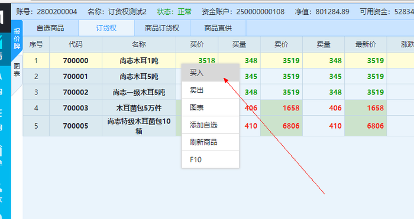Select product code 700003
Screen dimensions: 414x219
pyautogui.click(x=76, y=108)
